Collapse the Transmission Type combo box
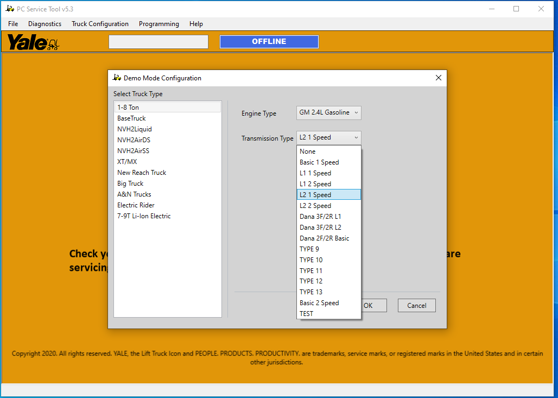Screen dimensions: 558x398 pyautogui.click(x=328, y=138)
